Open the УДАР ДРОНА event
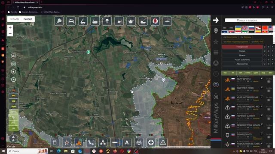The width and height of the screenshot is (275, 154). click(244, 79)
